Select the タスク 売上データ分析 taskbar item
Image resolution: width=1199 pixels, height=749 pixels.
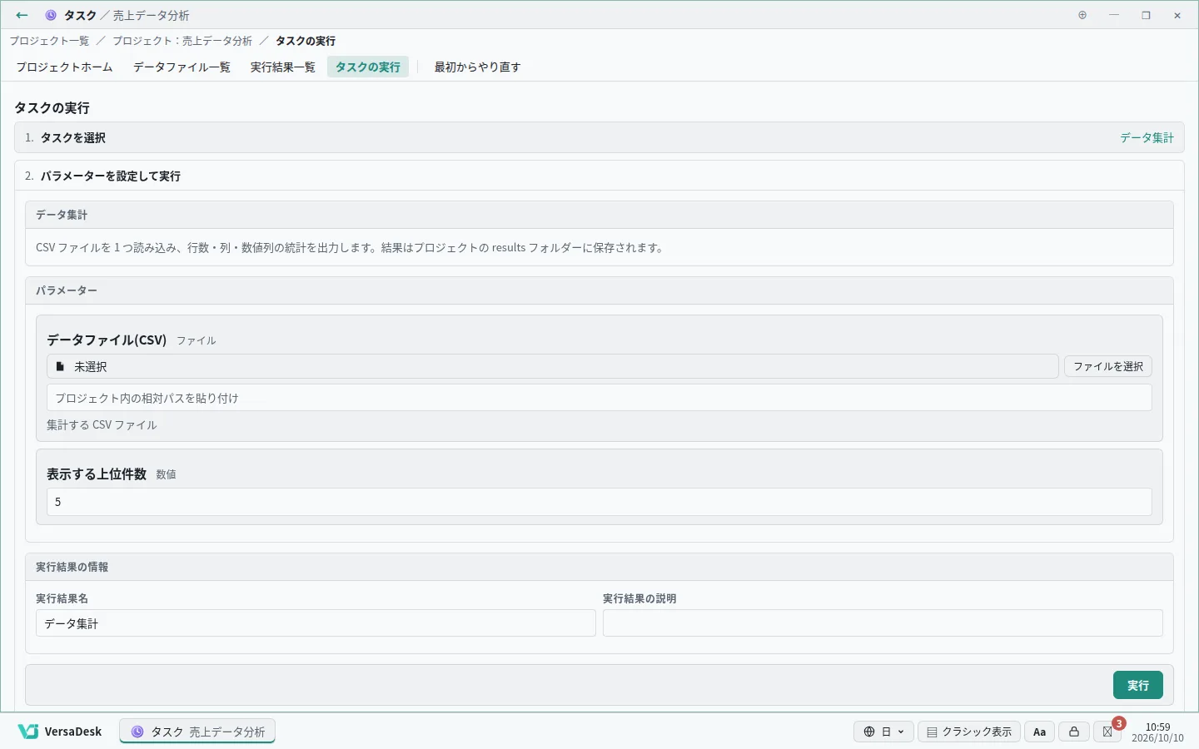(197, 732)
